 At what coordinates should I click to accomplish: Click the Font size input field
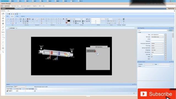(157, 54)
